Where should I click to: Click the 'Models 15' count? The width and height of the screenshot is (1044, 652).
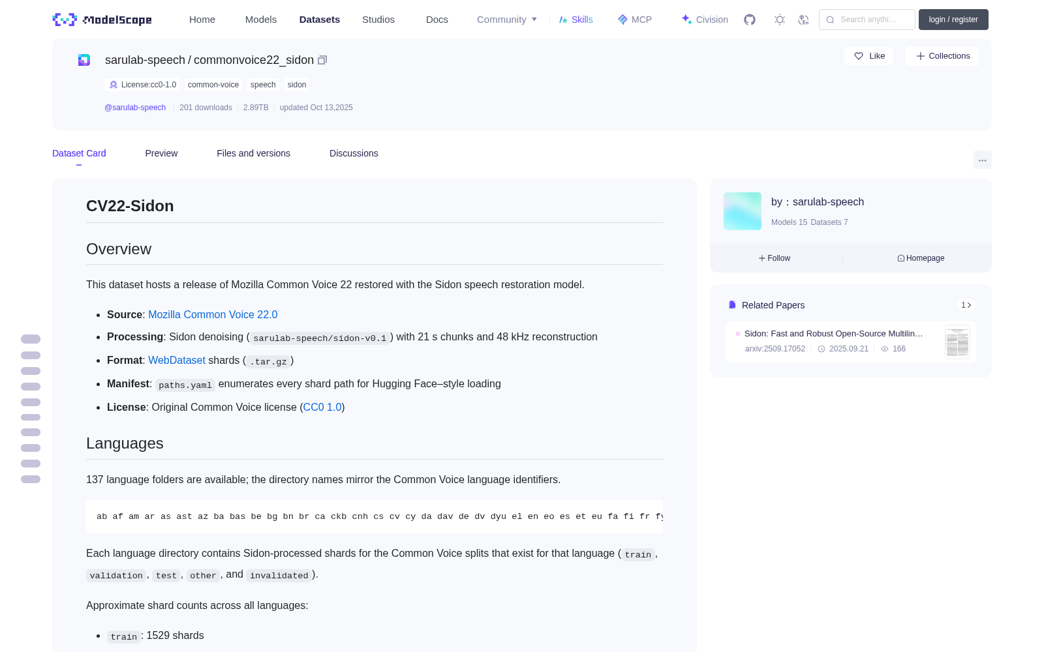pyautogui.click(x=789, y=222)
